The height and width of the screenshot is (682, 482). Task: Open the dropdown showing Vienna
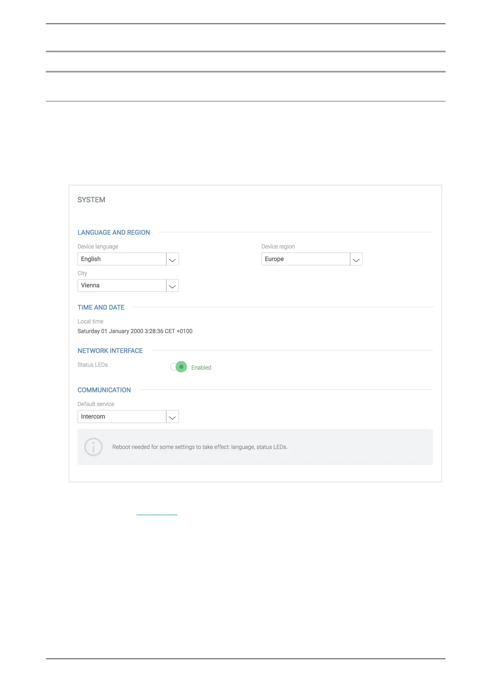coord(122,286)
